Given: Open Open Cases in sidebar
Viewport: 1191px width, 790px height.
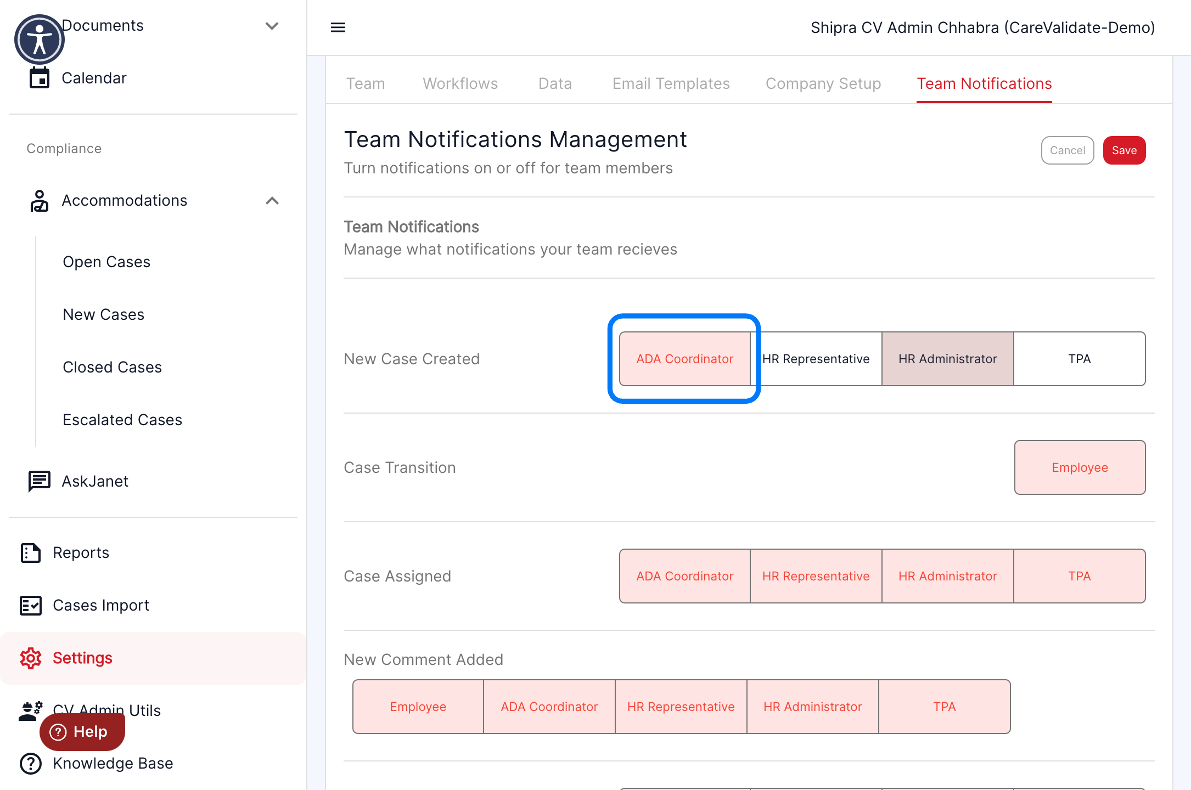Looking at the screenshot, I should click(106, 262).
